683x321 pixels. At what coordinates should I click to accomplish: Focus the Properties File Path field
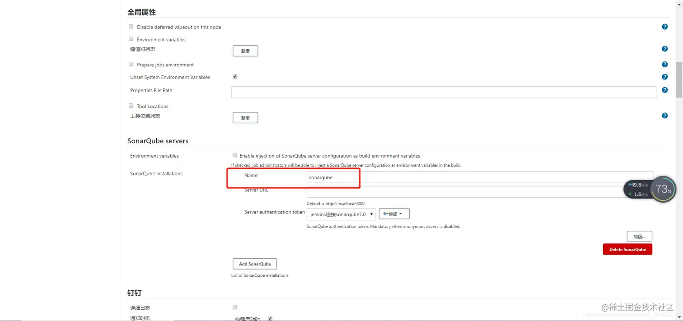tap(444, 92)
